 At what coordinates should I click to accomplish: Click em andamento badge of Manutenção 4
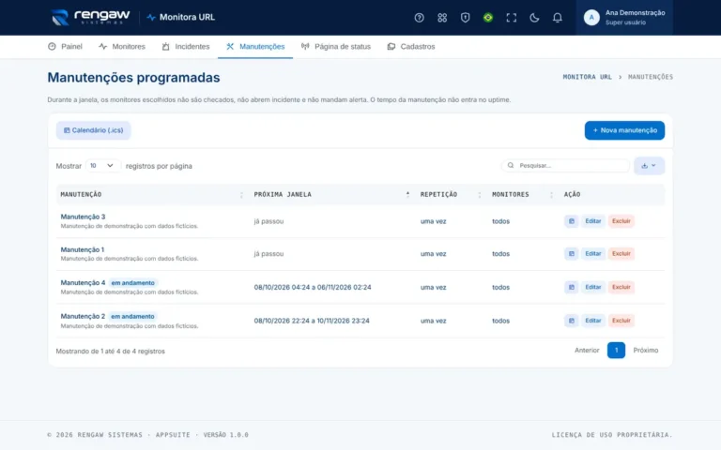tap(133, 283)
